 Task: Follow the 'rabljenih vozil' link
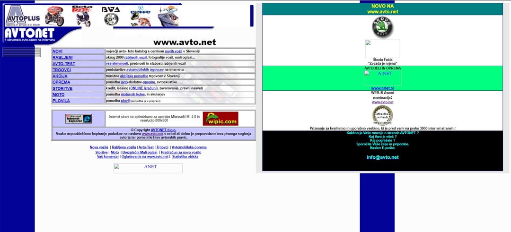click(136, 58)
